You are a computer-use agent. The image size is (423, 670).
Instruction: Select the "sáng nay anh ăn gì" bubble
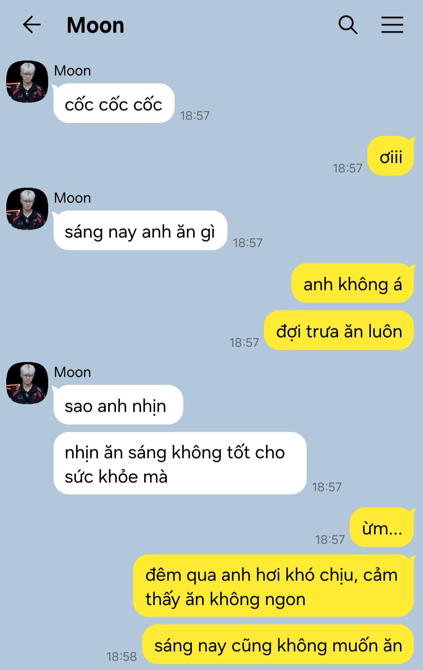[140, 231]
